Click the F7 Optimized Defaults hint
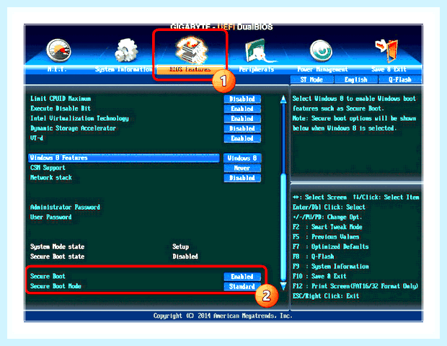Viewport: 447px width, 346px height. [330, 247]
